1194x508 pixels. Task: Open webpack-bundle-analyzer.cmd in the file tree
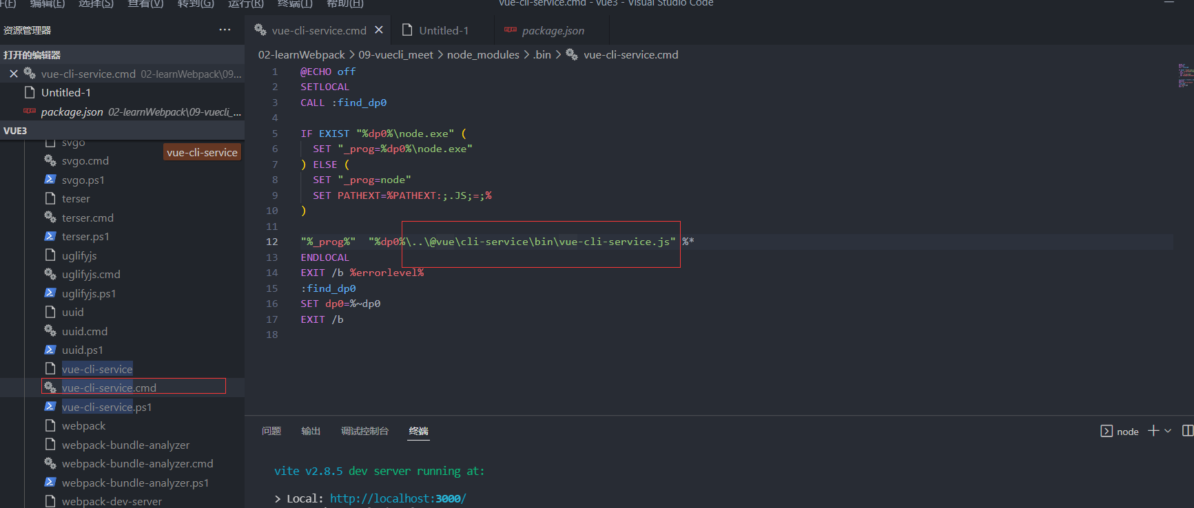pos(138,464)
